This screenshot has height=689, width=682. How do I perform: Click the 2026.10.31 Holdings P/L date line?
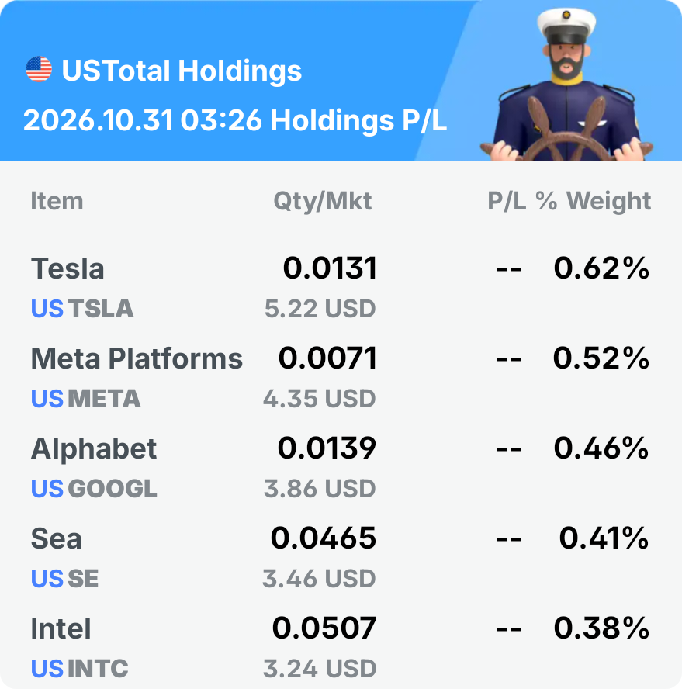click(x=235, y=120)
